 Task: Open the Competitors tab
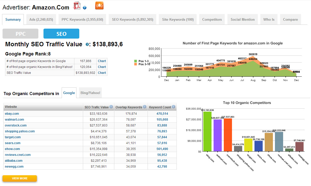[x=212, y=19]
